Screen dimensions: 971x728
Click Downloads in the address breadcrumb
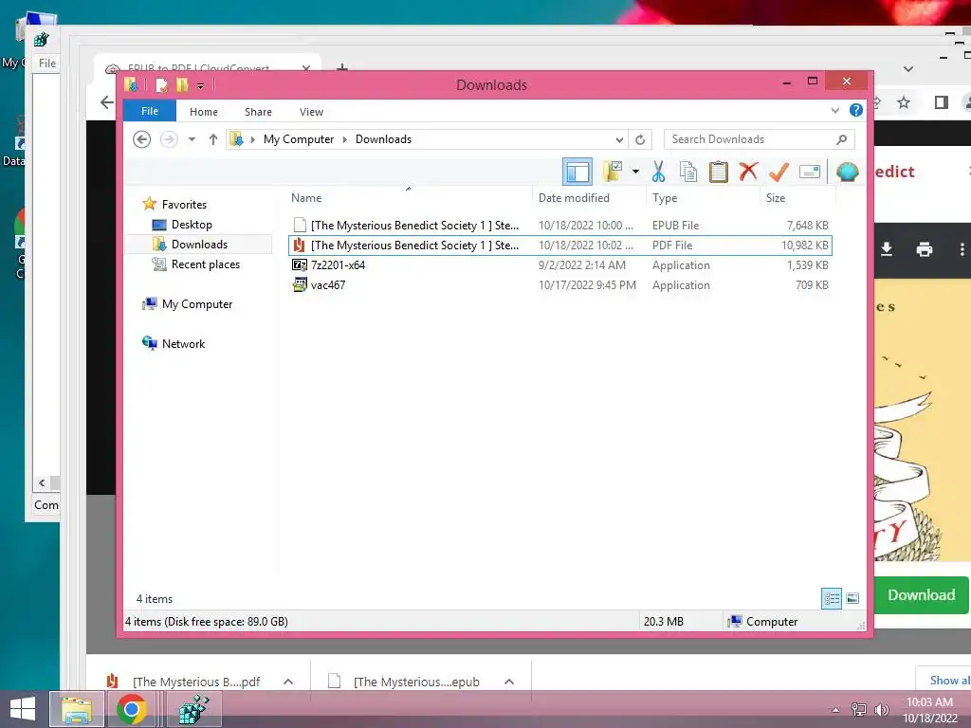pyautogui.click(x=383, y=139)
